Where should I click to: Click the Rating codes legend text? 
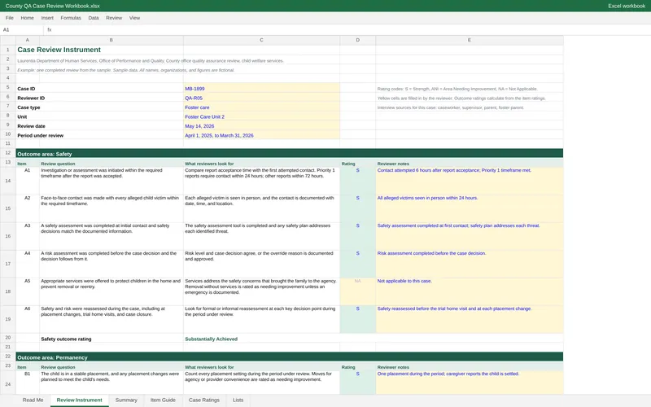(457, 89)
